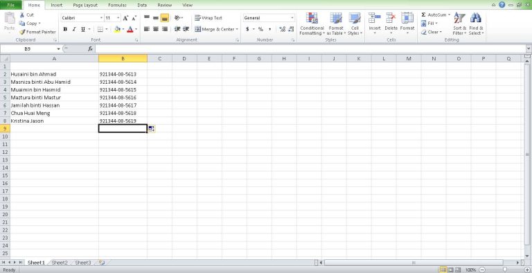
Task: Click into the formula bar
Action: 310,49
